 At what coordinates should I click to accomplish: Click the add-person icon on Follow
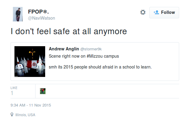(x=156, y=12)
